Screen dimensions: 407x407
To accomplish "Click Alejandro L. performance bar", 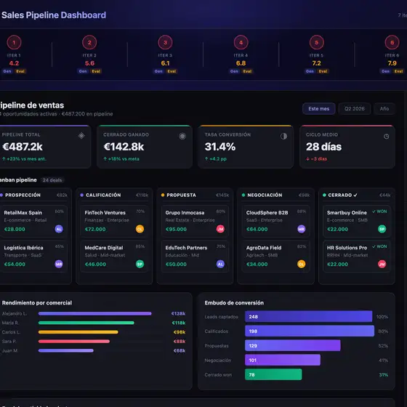I will pos(95,313).
